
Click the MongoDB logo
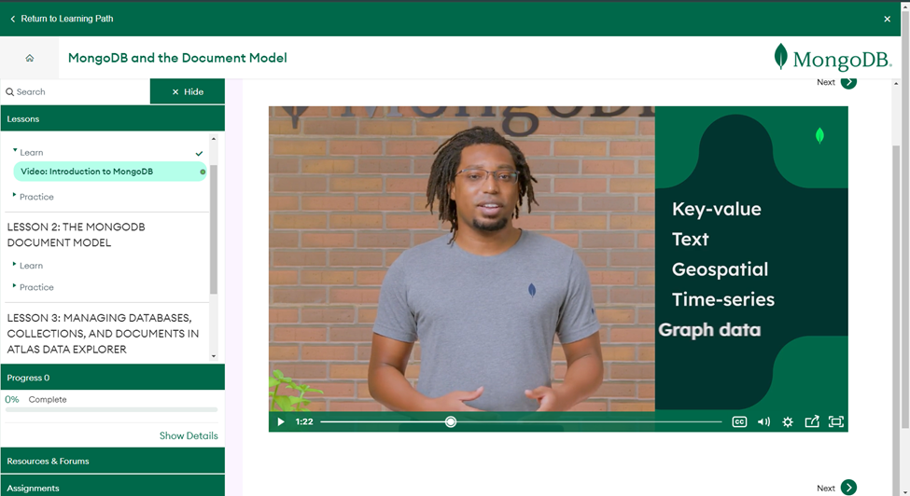point(833,58)
